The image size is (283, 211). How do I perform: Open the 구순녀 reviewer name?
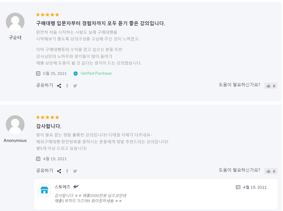(15, 38)
